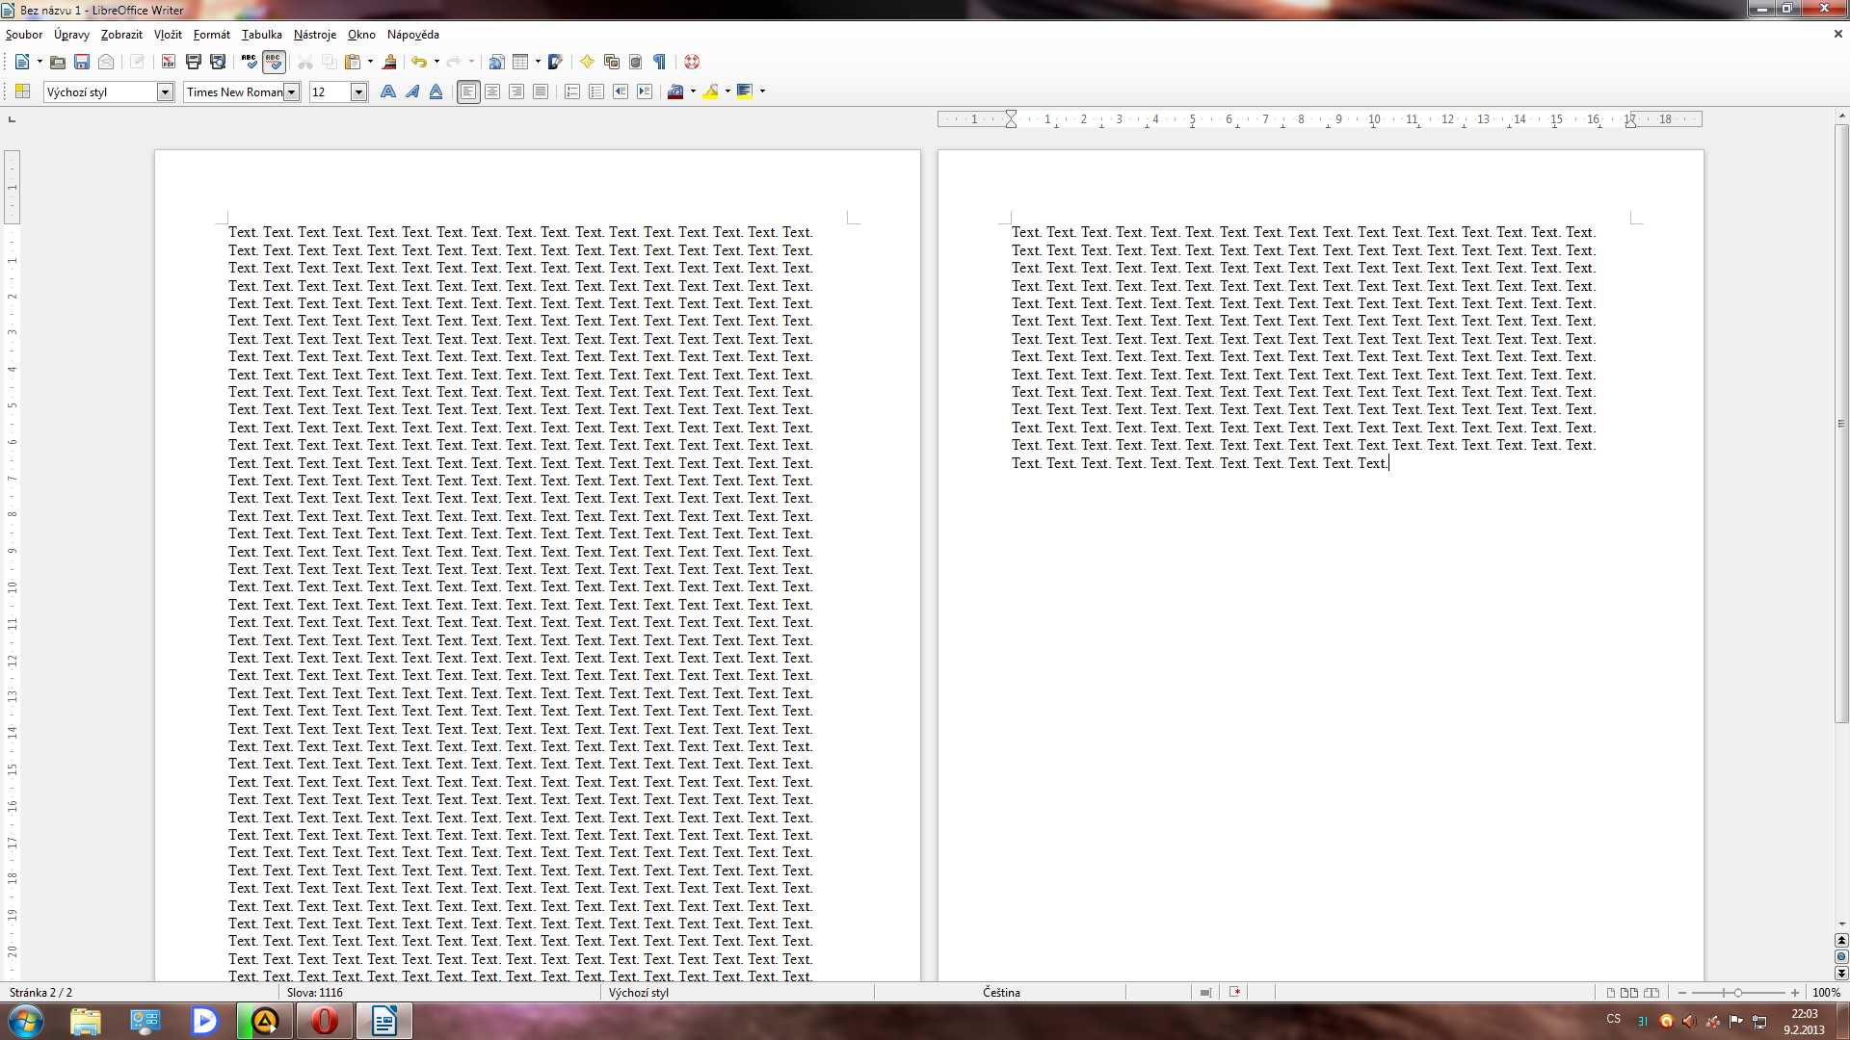
Task: Click the Slova: 1116 word count
Action: [x=314, y=992]
